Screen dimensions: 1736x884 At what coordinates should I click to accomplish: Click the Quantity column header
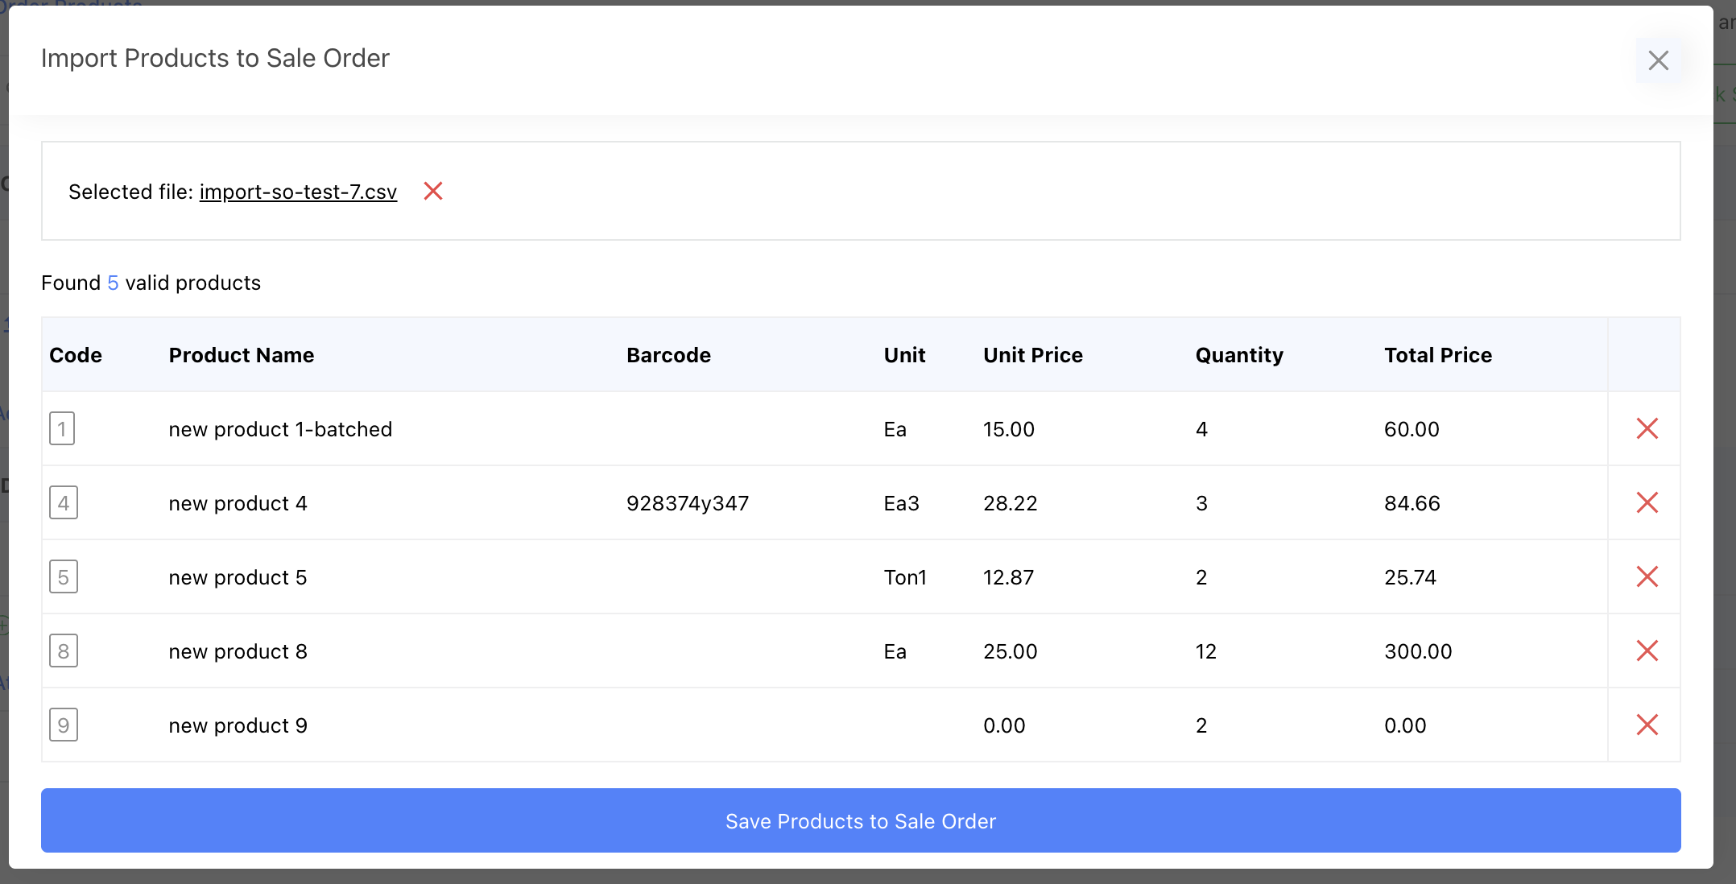(x=1238, y=355)
